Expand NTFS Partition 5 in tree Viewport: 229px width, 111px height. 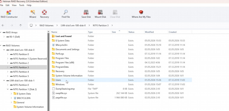click(8, 76)
